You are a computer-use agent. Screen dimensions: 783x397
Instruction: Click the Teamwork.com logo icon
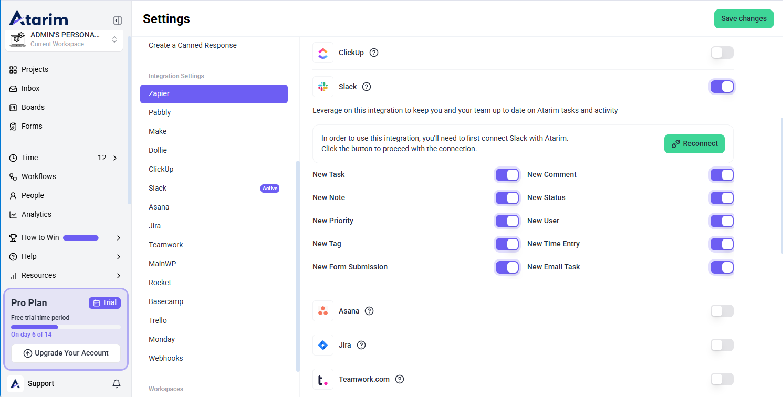pos(323,379)
